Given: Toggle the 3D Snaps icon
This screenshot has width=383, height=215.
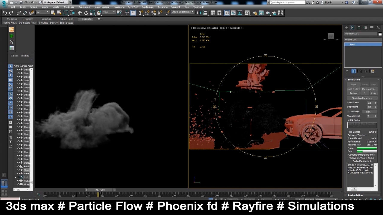Looking at the screenshot, I should point(141,13).
